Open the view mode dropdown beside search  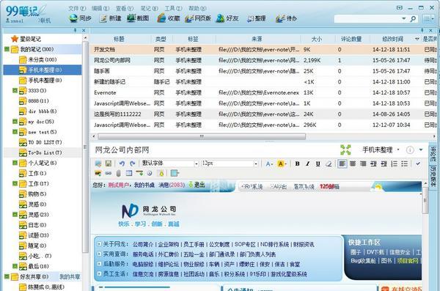click(428, 19)
